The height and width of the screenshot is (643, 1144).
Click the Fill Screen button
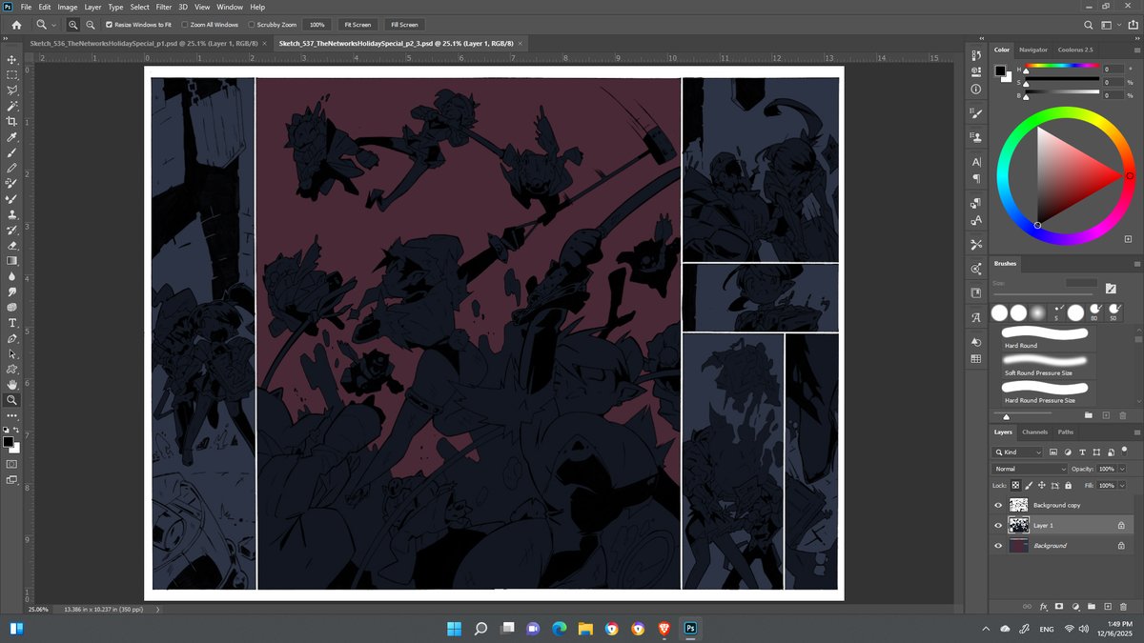tap(403, 24)
